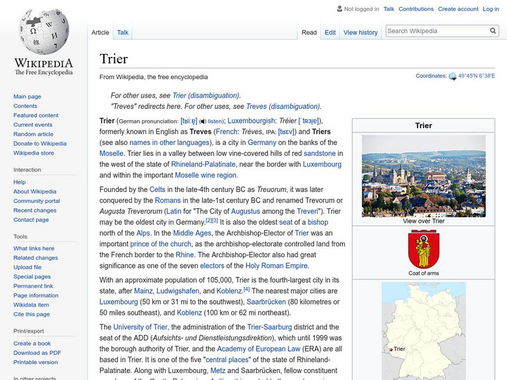Open Wikipedia store link
Screen dimensions: 507x380
coord(34,153)
